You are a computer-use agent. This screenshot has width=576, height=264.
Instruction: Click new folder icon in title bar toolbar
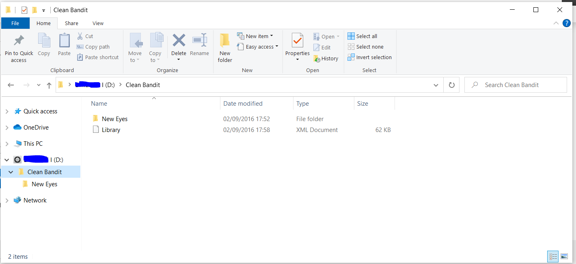(35, 10)
